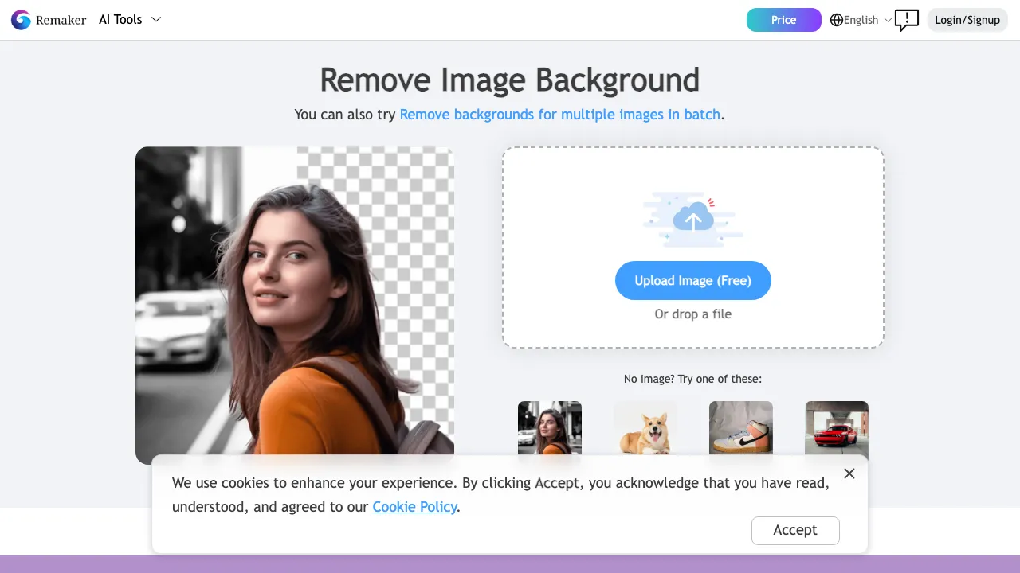Click the Remaker logo icon
The image size is (1020, 573).
[21, 19]
